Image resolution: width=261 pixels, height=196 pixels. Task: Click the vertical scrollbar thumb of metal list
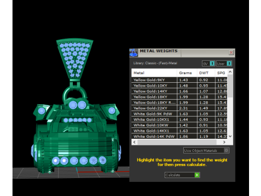point(230,86)
